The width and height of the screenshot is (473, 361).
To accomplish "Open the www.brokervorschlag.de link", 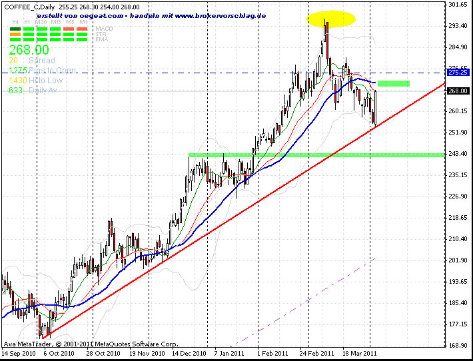I will (221, 16).
